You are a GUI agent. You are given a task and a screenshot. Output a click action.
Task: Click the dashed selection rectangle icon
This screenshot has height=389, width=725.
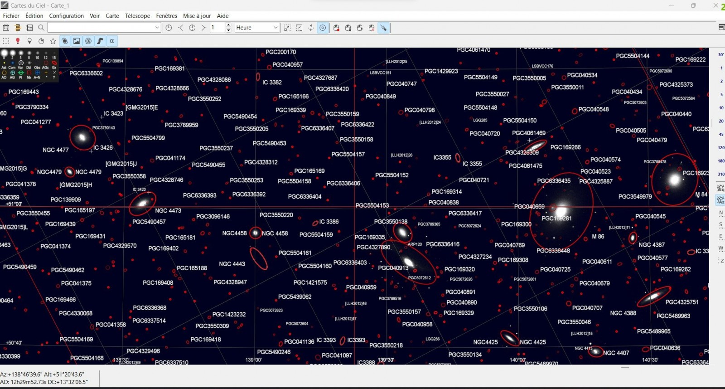tap(6, 41)
